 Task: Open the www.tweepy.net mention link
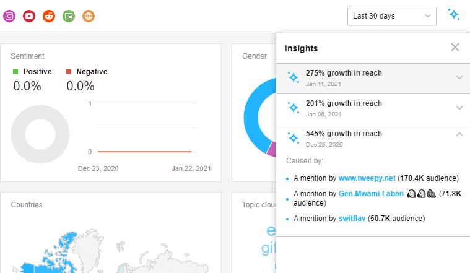click(367, 178)
